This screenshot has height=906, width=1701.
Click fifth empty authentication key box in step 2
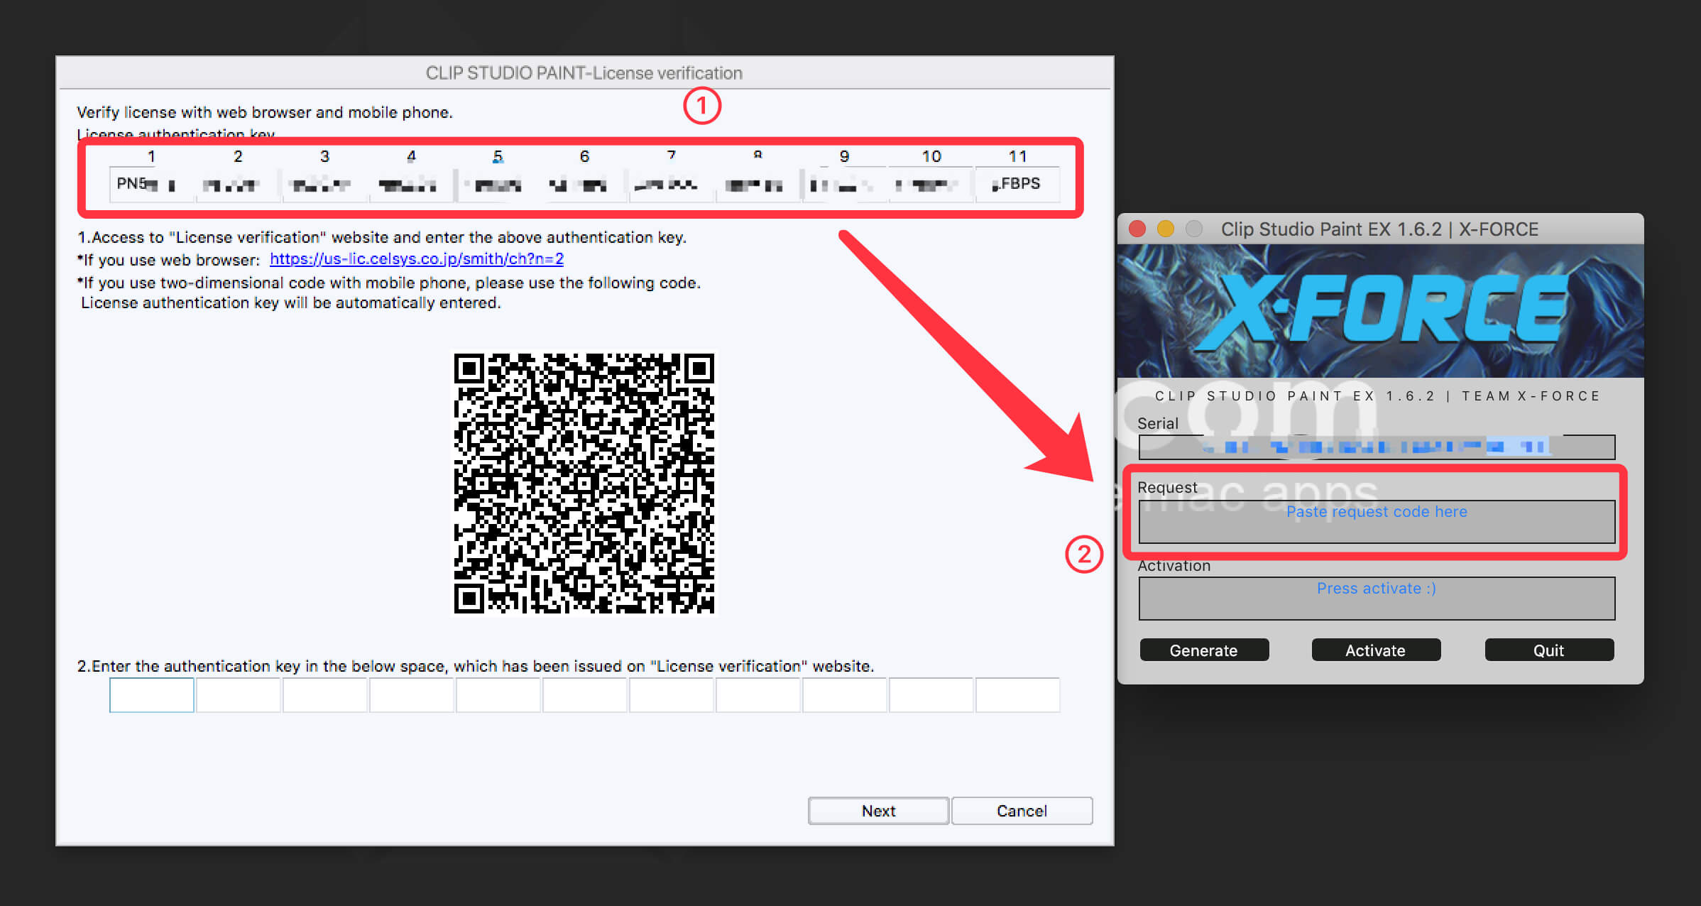pos(498,695)
